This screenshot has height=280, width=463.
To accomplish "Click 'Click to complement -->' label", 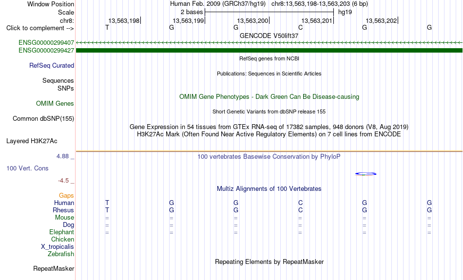I will click(40, 28).
